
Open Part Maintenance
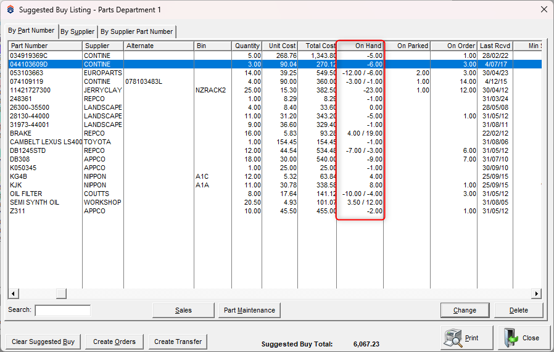coord(250,310)
